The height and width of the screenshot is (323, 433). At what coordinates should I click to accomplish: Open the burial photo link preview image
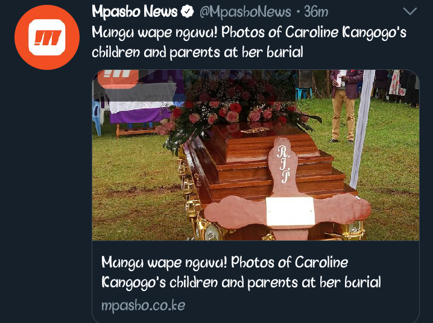[256, 155]
